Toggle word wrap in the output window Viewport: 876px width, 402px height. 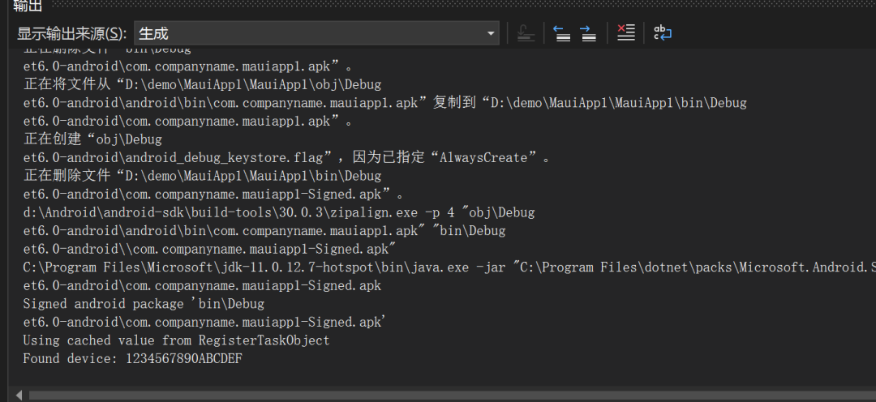(x=663, y=33)
